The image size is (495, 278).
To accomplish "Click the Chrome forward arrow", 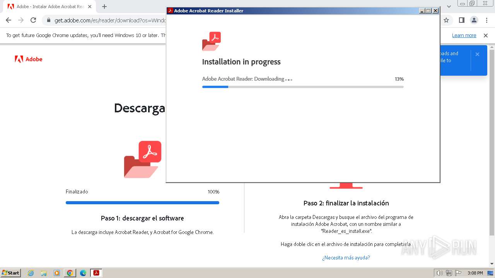I will 21,20.
